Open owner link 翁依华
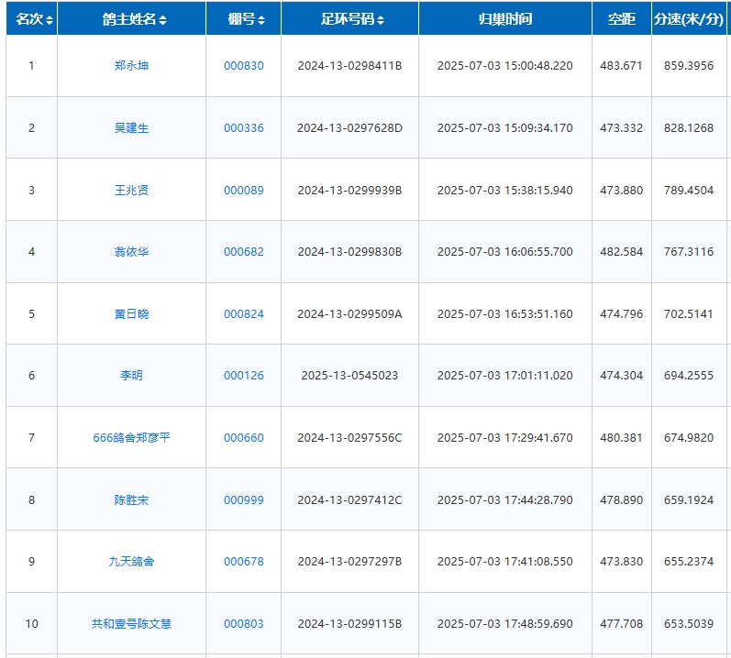Screen dimensions: 731x658 131,252
